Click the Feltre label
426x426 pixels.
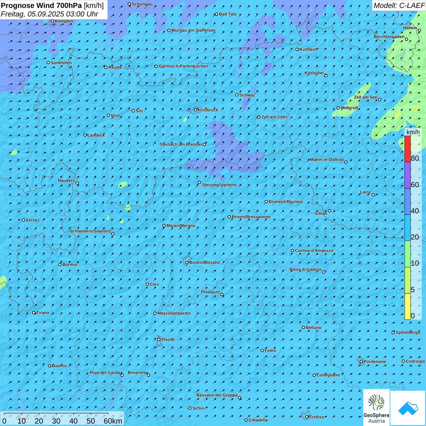point(271,351)
